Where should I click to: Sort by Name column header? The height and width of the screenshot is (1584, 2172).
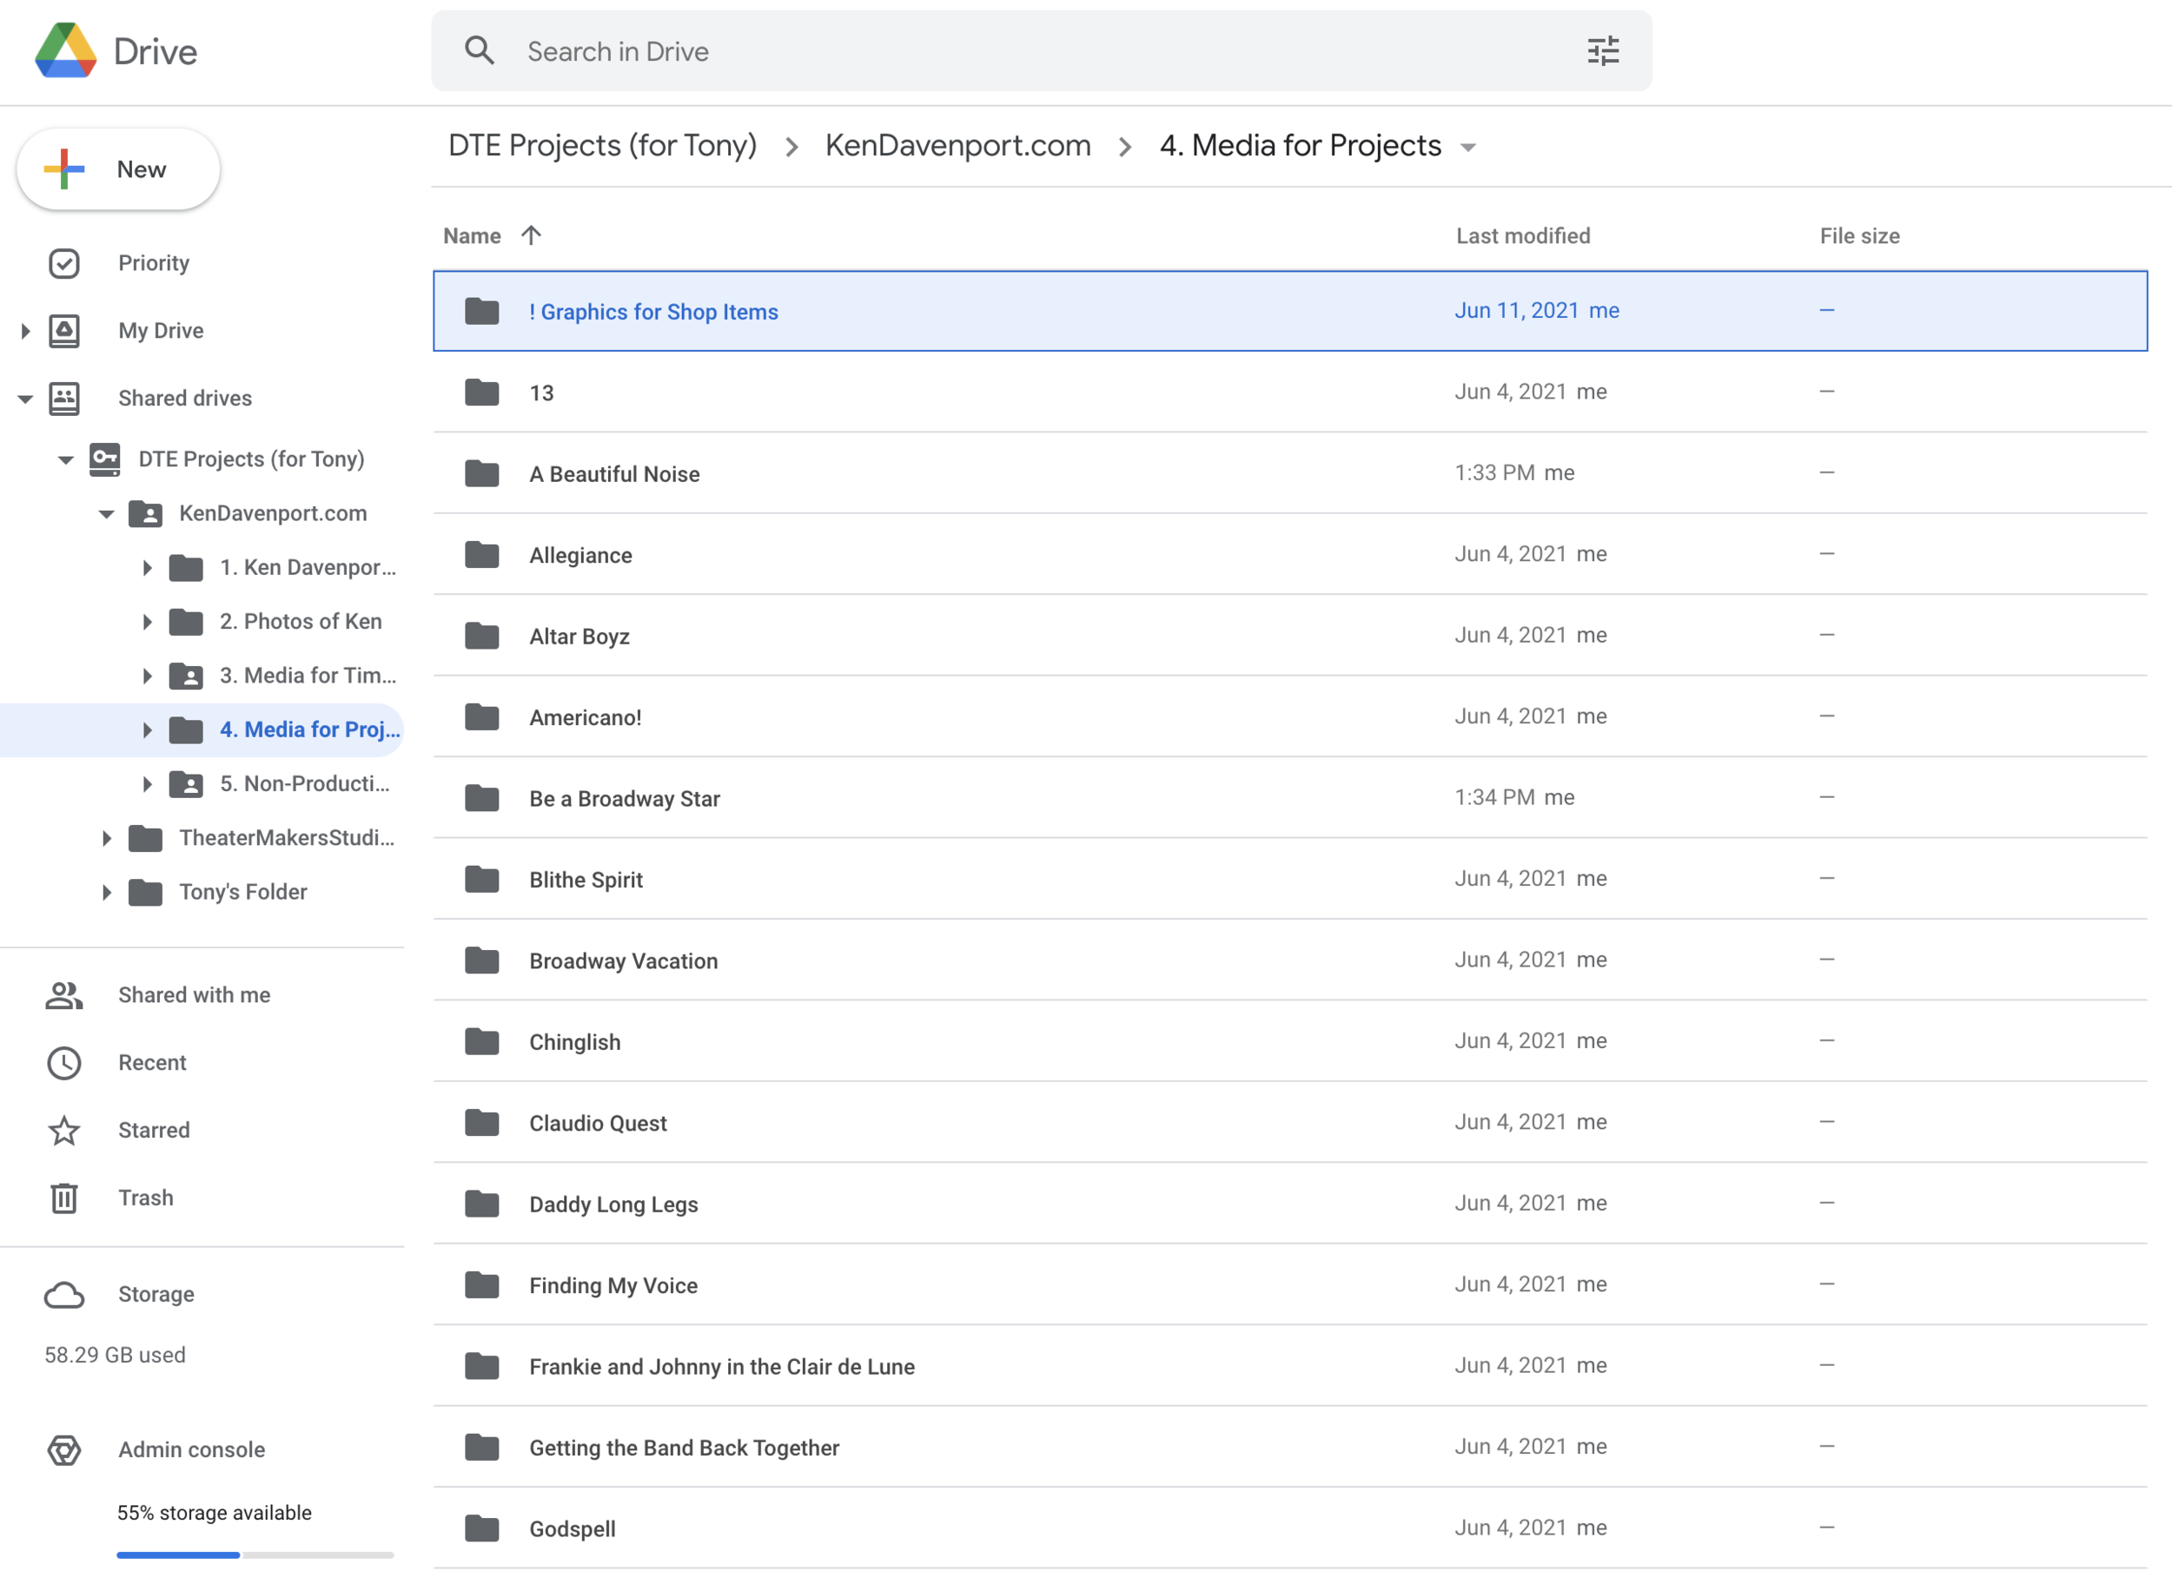(472, 236)
